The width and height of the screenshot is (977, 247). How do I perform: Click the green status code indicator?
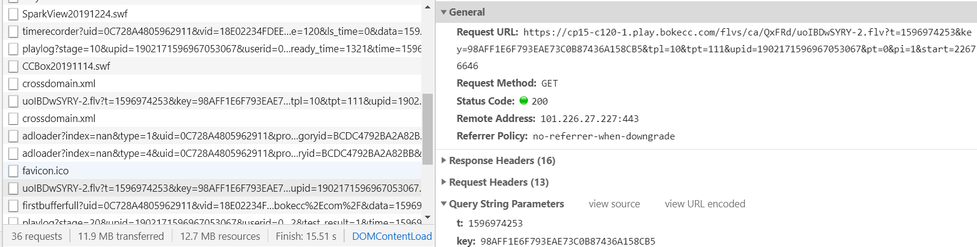pos(523,101)
